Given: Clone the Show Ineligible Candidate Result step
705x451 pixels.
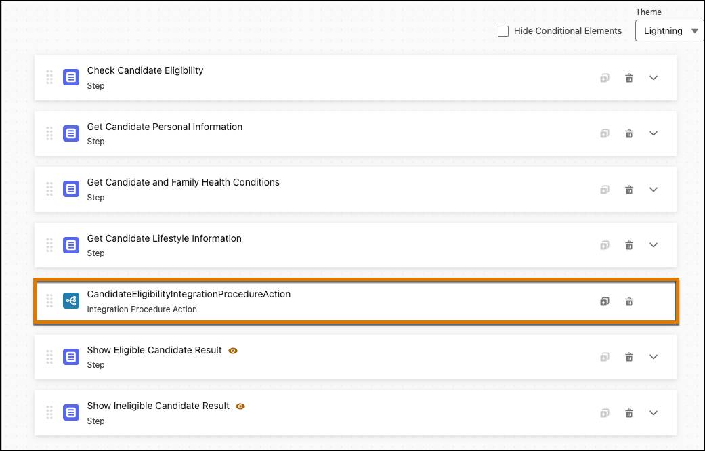Looking at the screenshot, I should (605, 413).
